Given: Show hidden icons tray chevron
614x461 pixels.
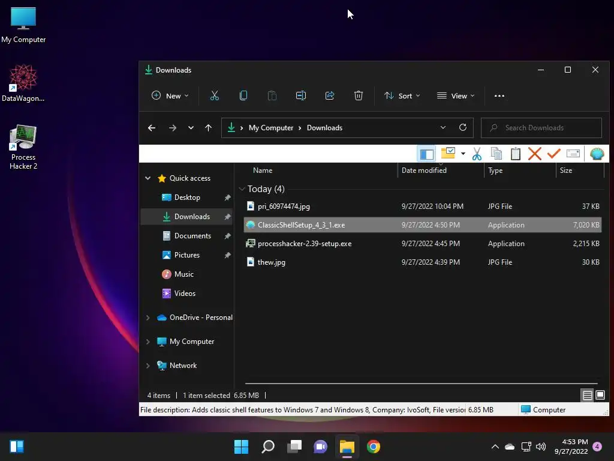Looking at the screenshot, I should tap(495, 447).
